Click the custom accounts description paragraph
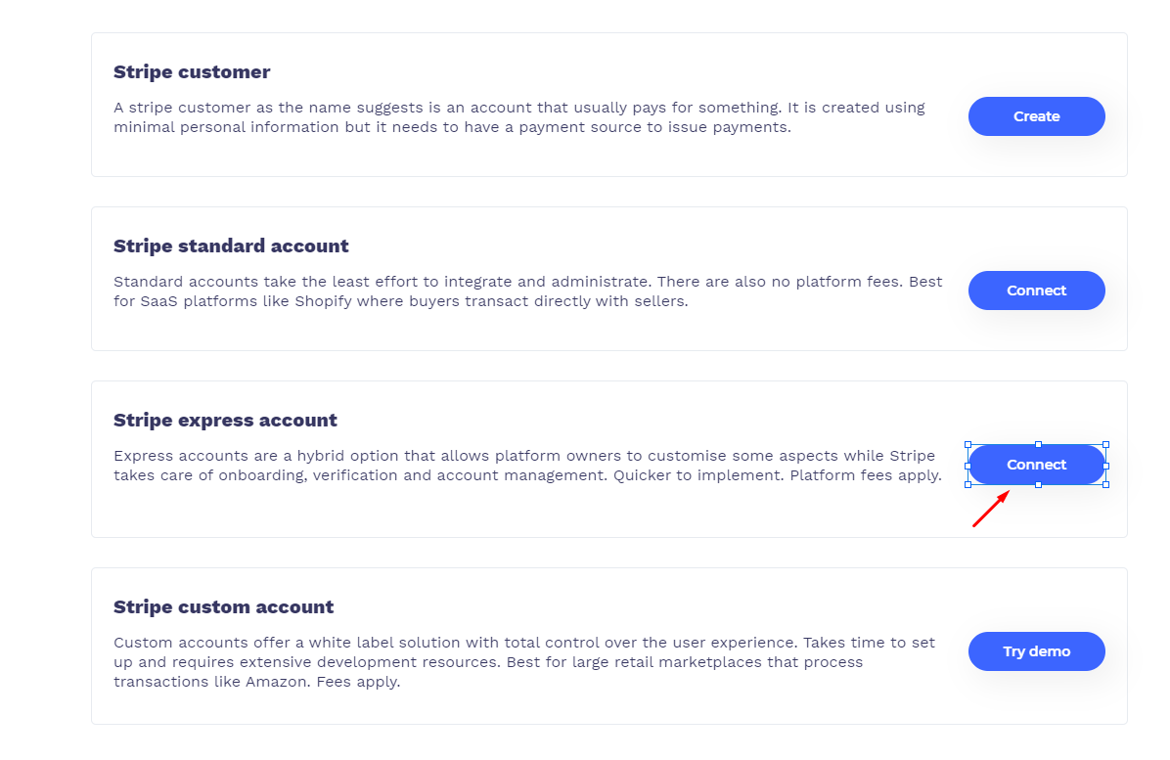 523,661
